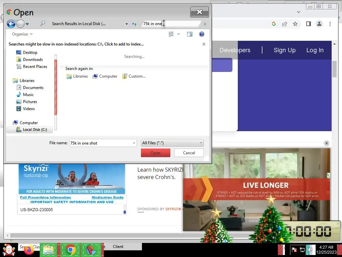Screen dimensions: 342x257
Task: Search again in Computer
Action: [x=105, y=76]
